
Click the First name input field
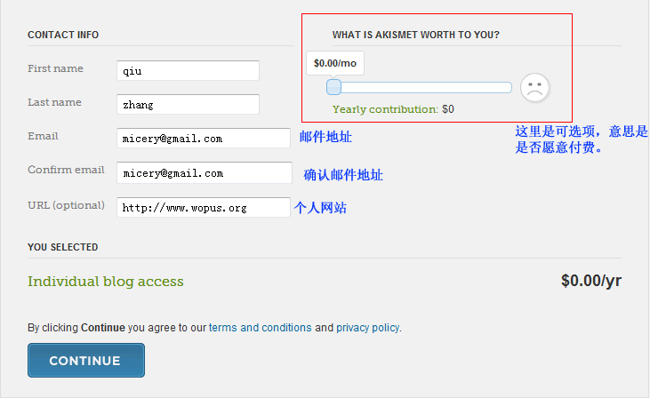188,70
